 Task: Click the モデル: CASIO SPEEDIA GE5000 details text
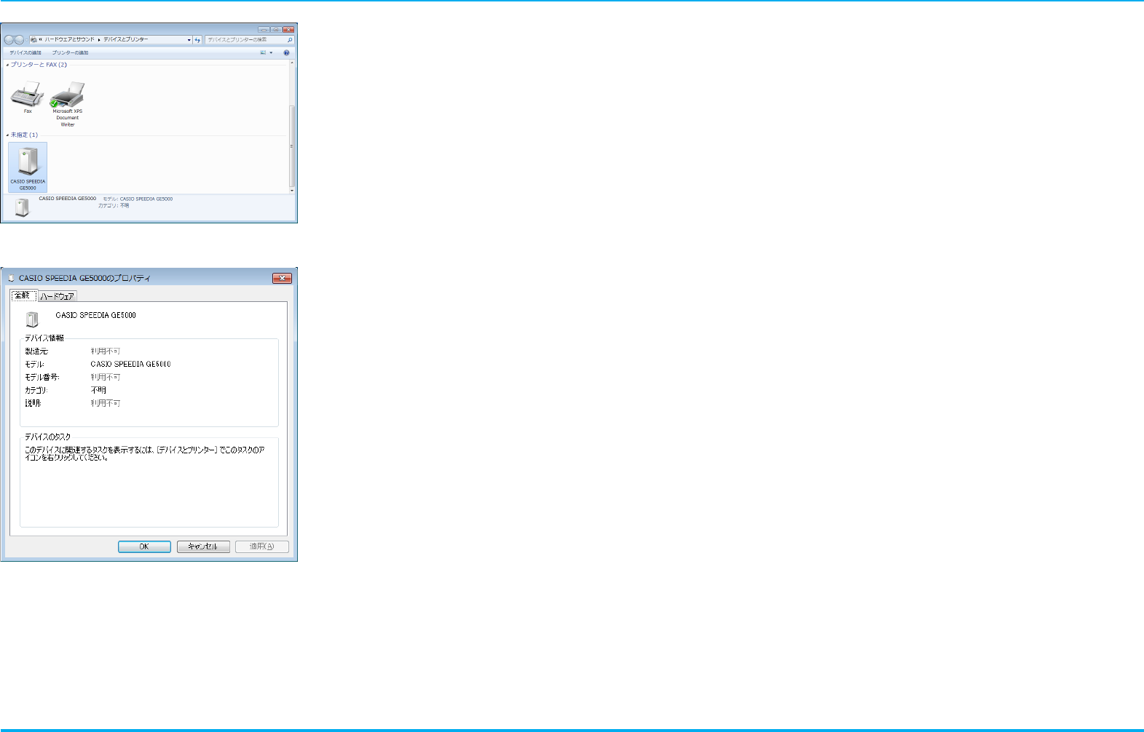(138, 199)
